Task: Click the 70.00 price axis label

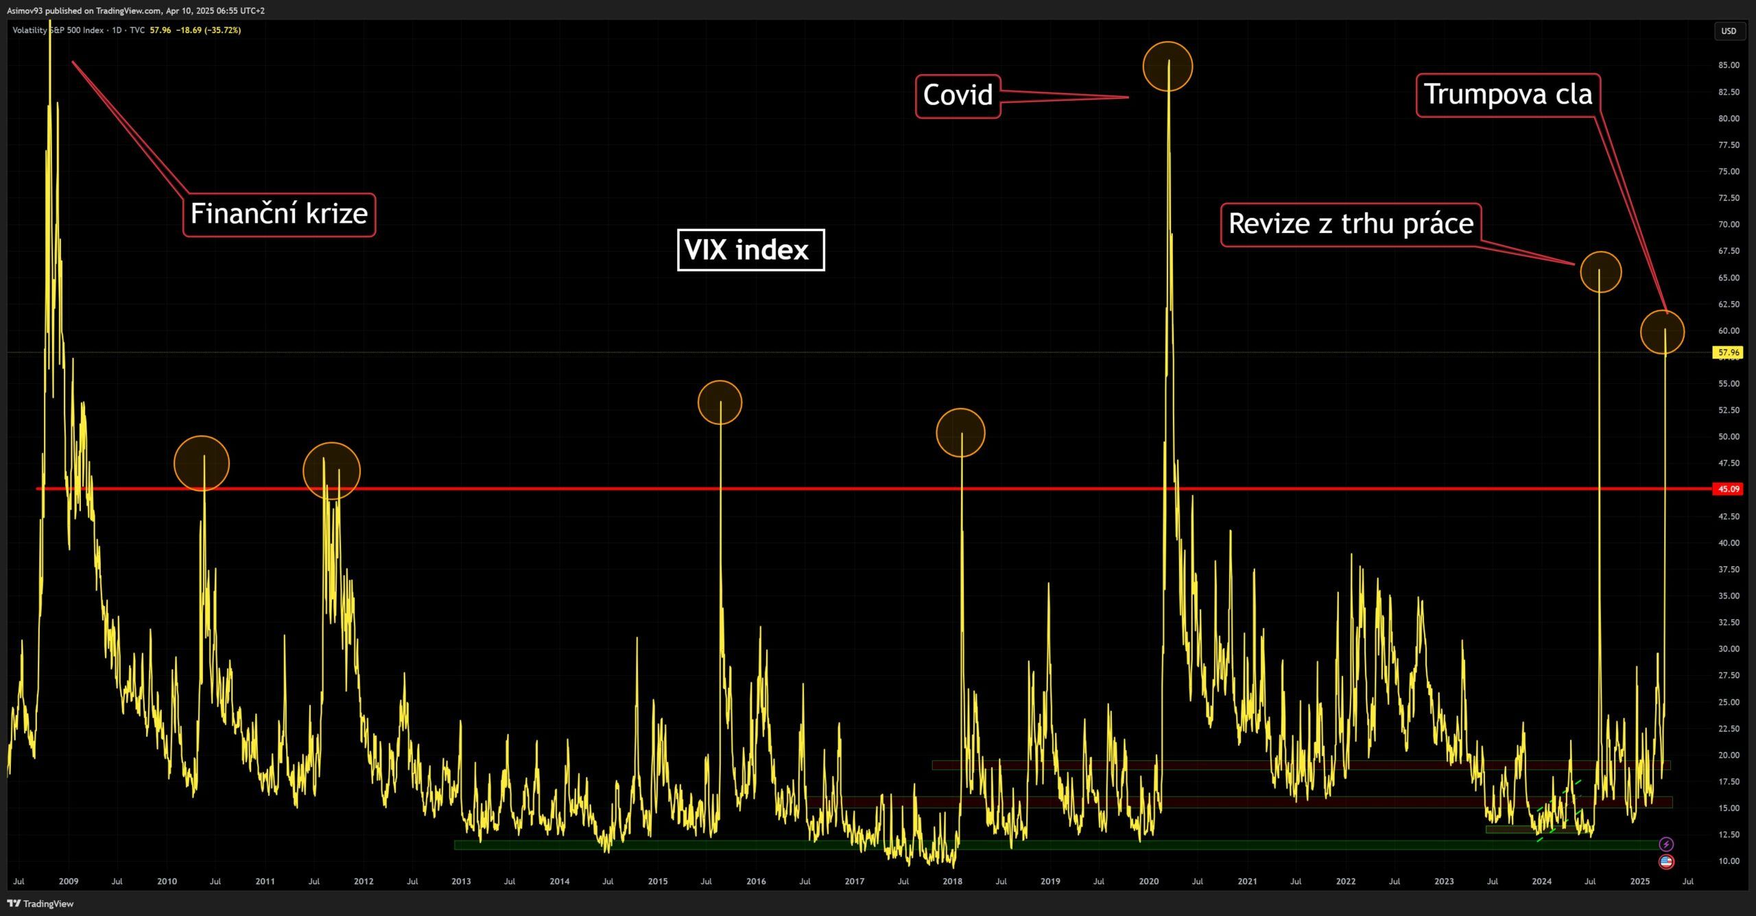Action: click(1729, 224)
